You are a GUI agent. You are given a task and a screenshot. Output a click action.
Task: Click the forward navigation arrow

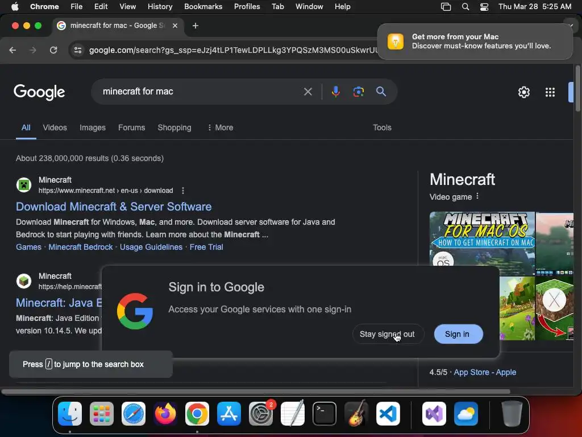[32, 50]
